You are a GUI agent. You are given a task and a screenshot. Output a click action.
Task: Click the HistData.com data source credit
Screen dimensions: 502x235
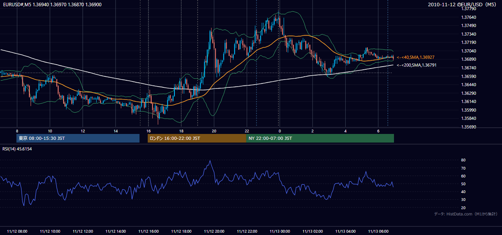[466, 214]
